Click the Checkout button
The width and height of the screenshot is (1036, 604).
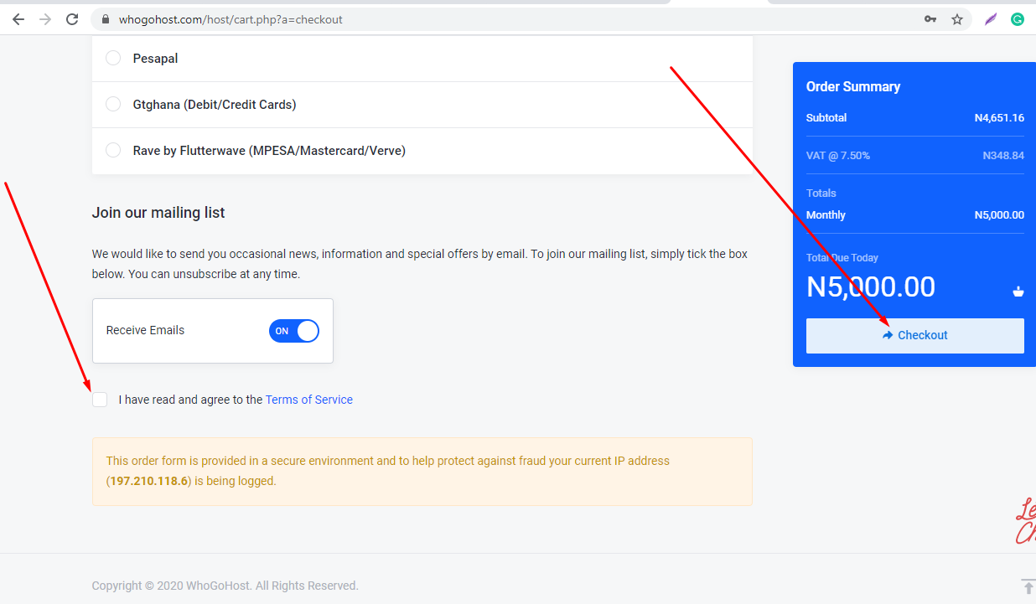pyautogui.click(x=915, y=335)
